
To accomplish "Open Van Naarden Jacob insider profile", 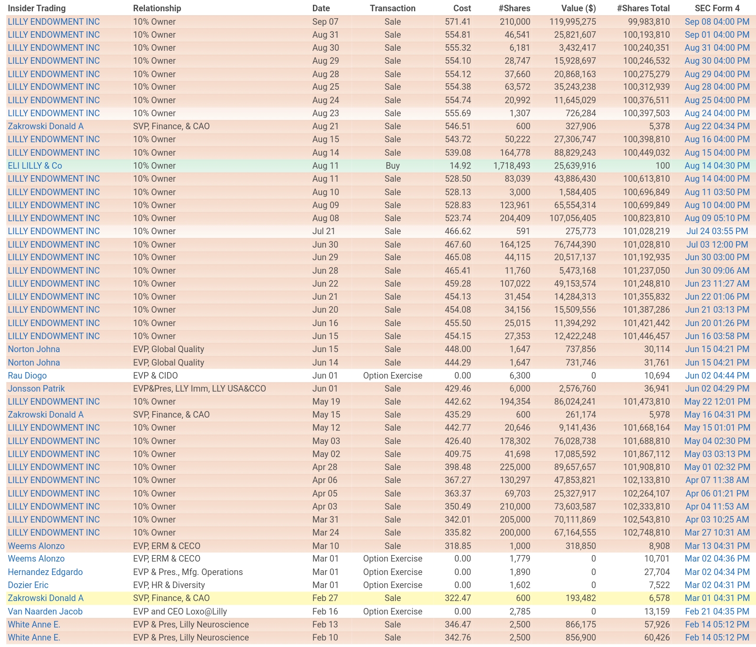I will coord(45,611).
